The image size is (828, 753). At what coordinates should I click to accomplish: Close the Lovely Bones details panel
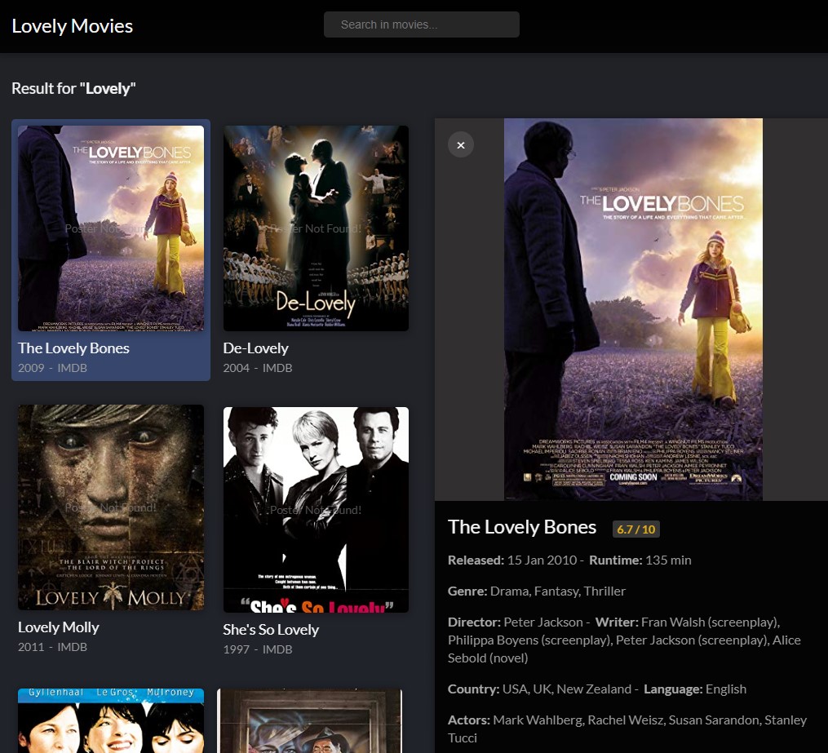(460, 144)
